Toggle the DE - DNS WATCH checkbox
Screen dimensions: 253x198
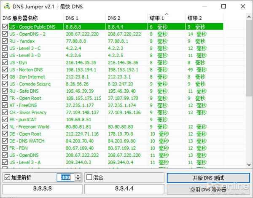coord(5,141)
